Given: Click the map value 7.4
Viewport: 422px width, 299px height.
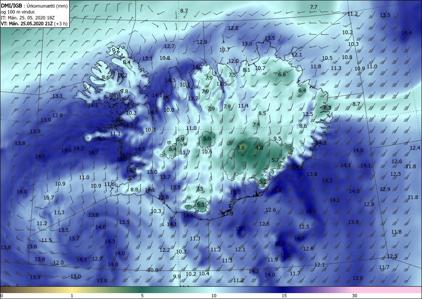Looking at the screenshot, I should [256, 124].
